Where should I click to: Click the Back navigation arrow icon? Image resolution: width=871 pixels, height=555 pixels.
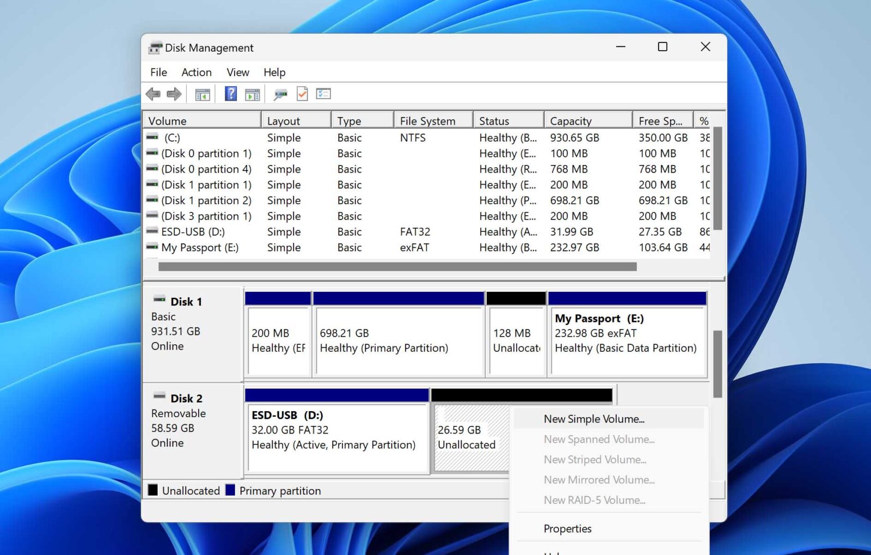[153, 94]
